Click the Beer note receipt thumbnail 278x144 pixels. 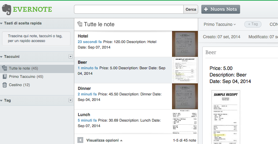click(x=185, y=70)
